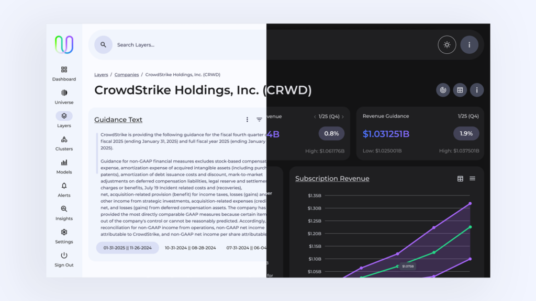
Task: Click the CrowdStrike Holdings, Inc. (CRWD) breadcrumb text
Action: 183,74
